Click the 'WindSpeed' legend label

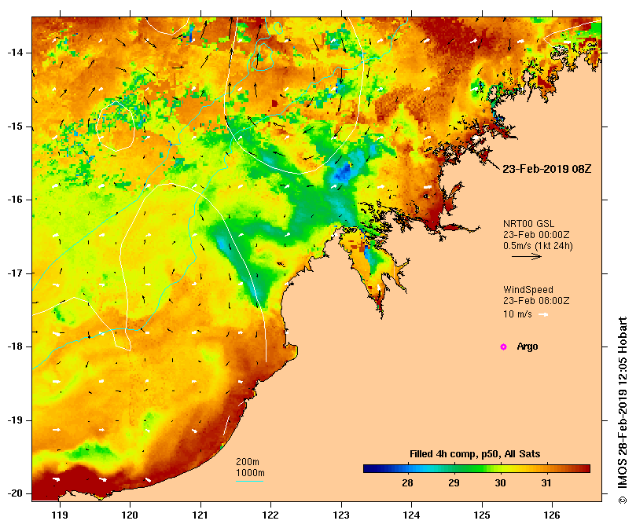coord(528,290)
